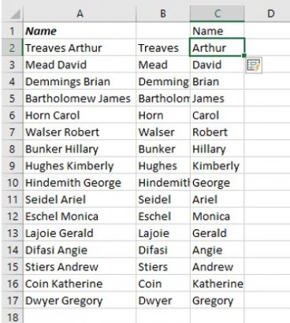The height and width of the screenshot is (323, 290).
Task: Select column A header
Action: point(80,13)
